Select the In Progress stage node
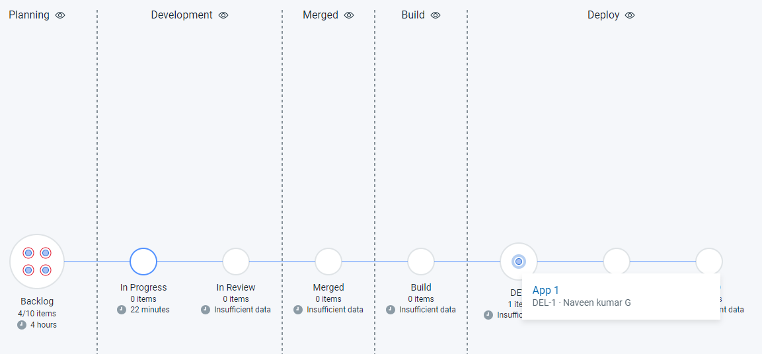 143,262
